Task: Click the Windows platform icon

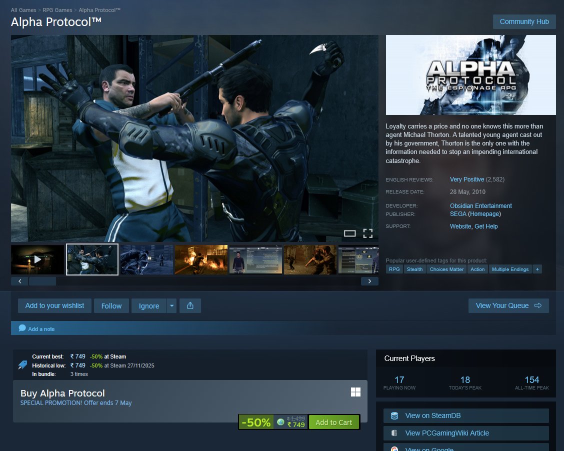Action: [355, 392]
